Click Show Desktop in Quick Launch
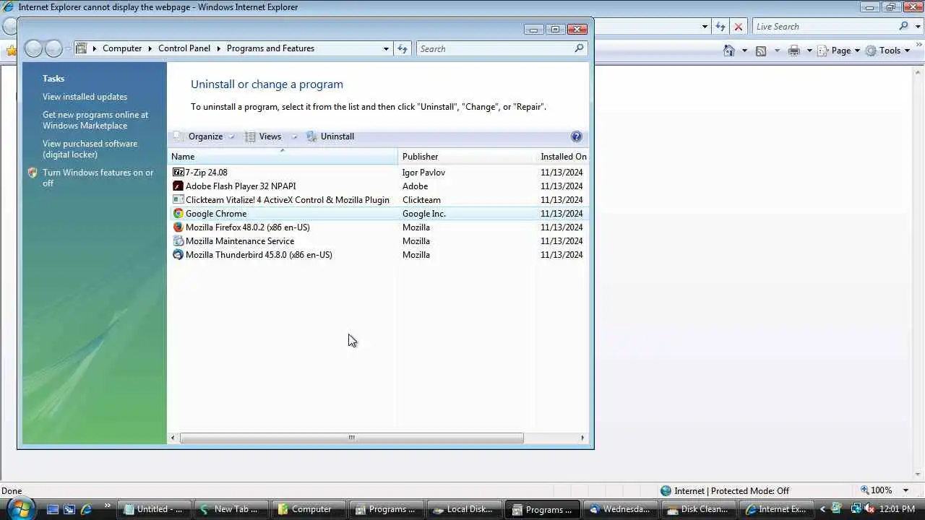925x520 pixels. pyautogui.click(x=52, y=509)
